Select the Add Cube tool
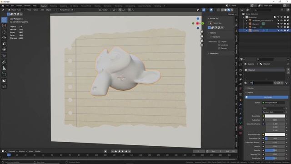 pos(4,74)
